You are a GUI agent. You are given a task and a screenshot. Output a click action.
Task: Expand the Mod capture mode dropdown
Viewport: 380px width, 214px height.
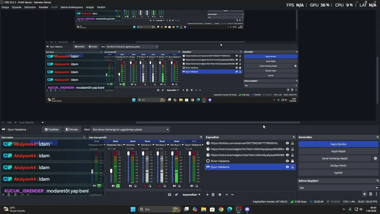point(130,130)
